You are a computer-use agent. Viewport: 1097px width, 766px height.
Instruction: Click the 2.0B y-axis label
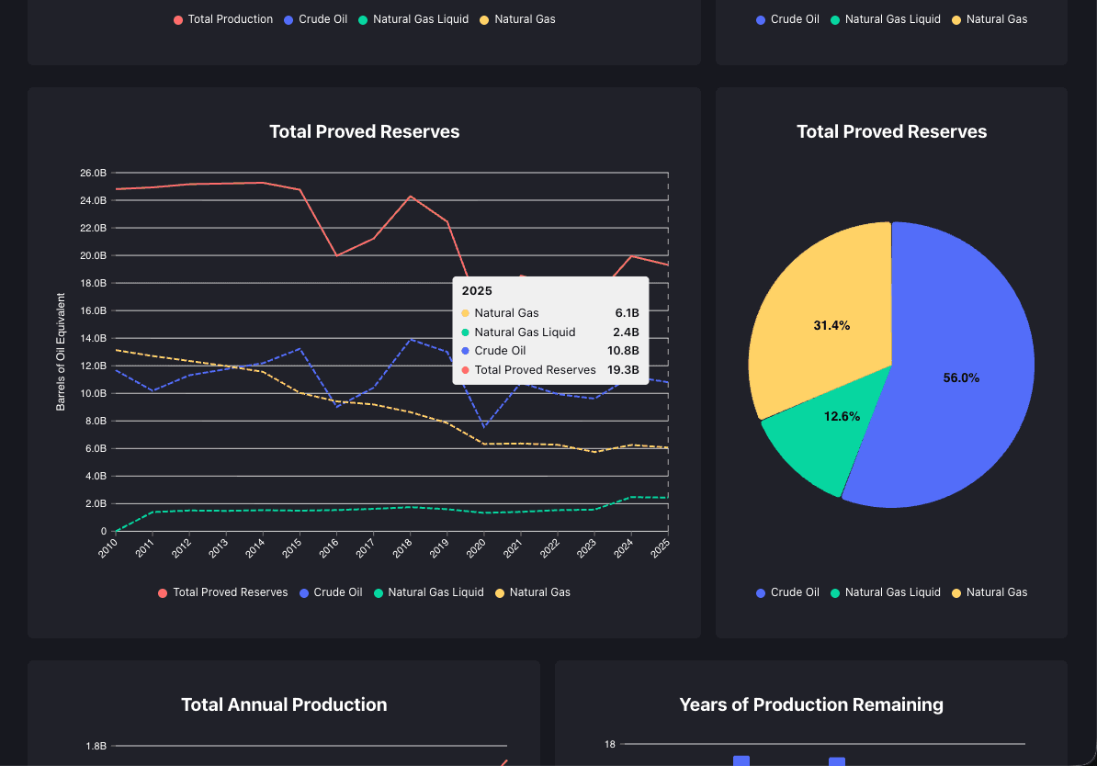(96, 503)
